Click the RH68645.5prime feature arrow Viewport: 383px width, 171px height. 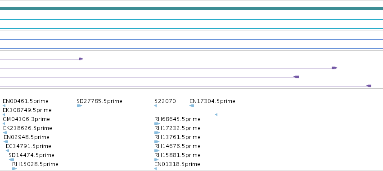click(157, 124)
